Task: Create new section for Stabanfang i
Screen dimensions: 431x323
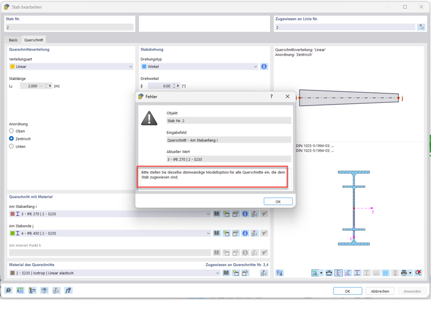Action: point(226,214)
